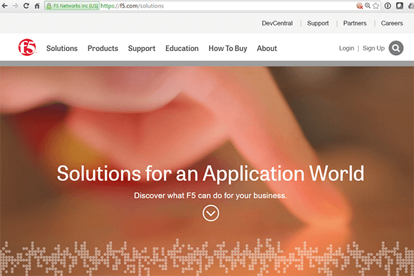The image size is (414, 276).
Task: Click the Sign Up link
Action: click(373, 48)
